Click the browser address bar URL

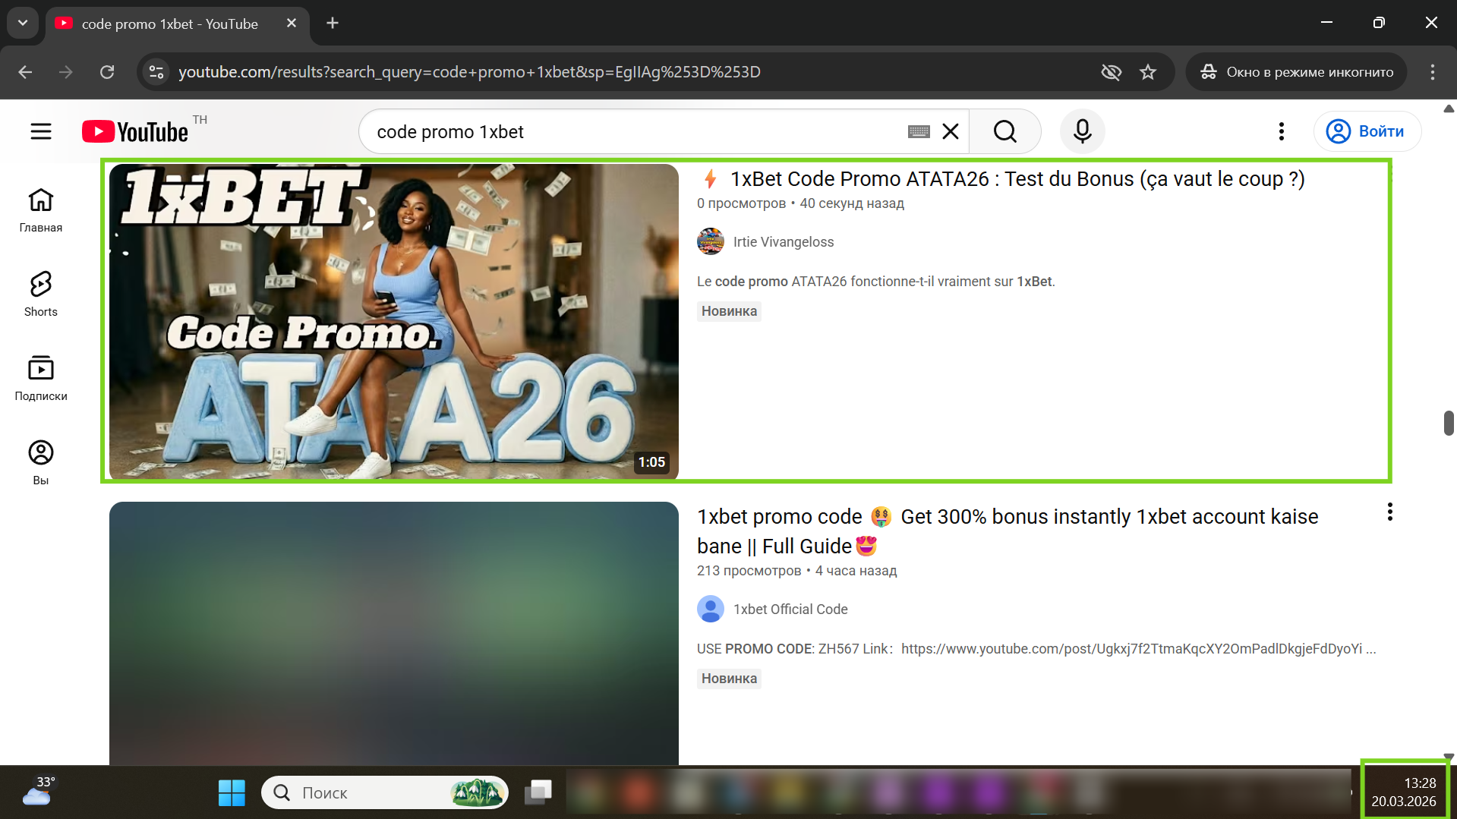pyautogui.click(x=469, y=72)
